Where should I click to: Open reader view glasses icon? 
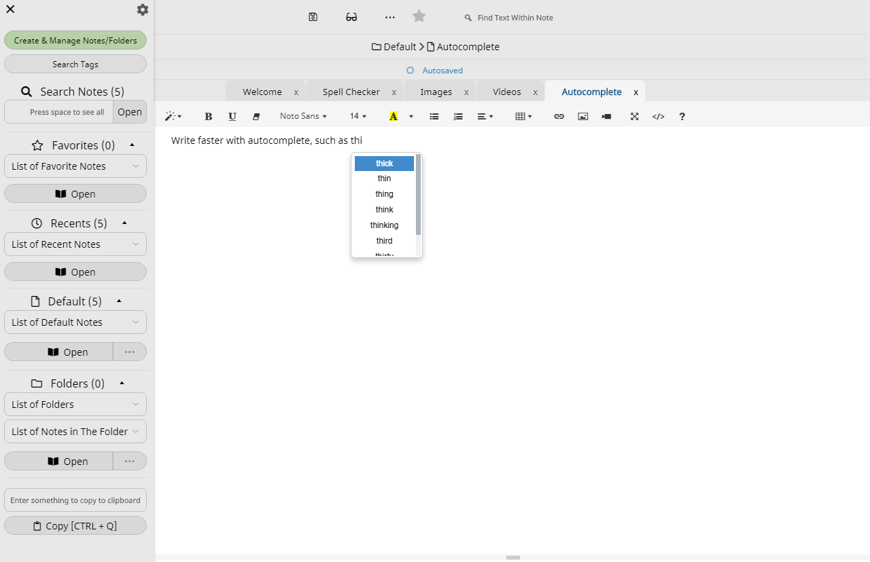(x=351, y=17)
